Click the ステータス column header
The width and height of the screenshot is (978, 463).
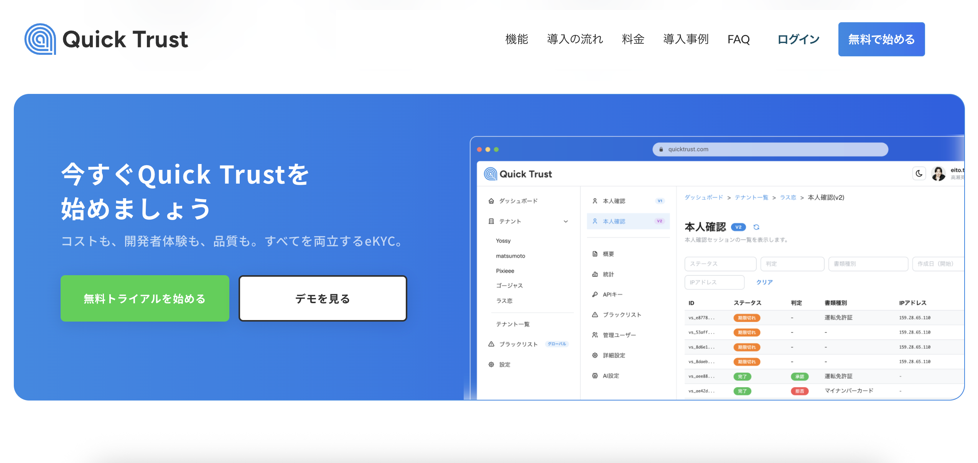(x=747, y=303)
